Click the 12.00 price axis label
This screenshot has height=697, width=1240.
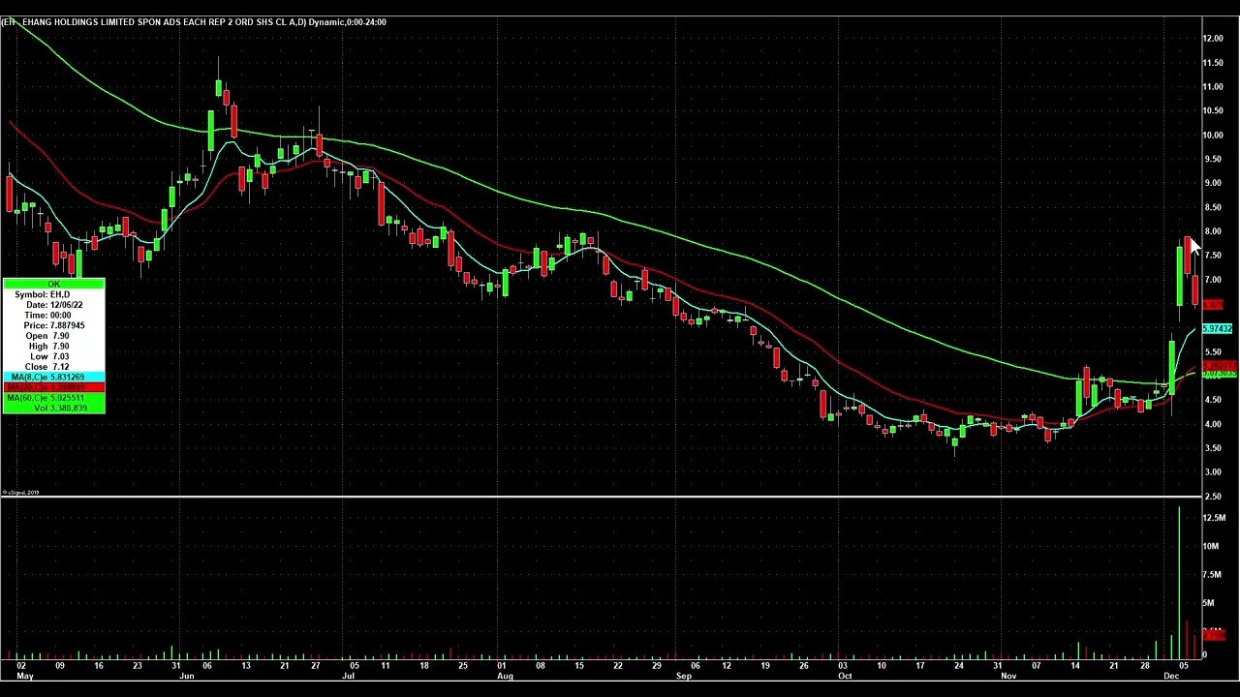click(1212, 39)
